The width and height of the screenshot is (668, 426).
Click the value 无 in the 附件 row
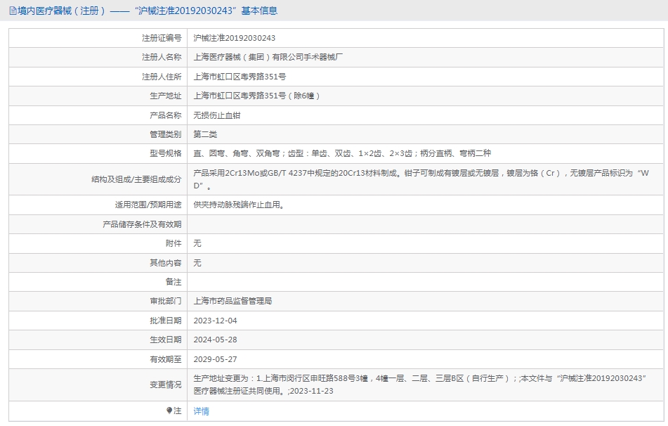click(197, 243)
